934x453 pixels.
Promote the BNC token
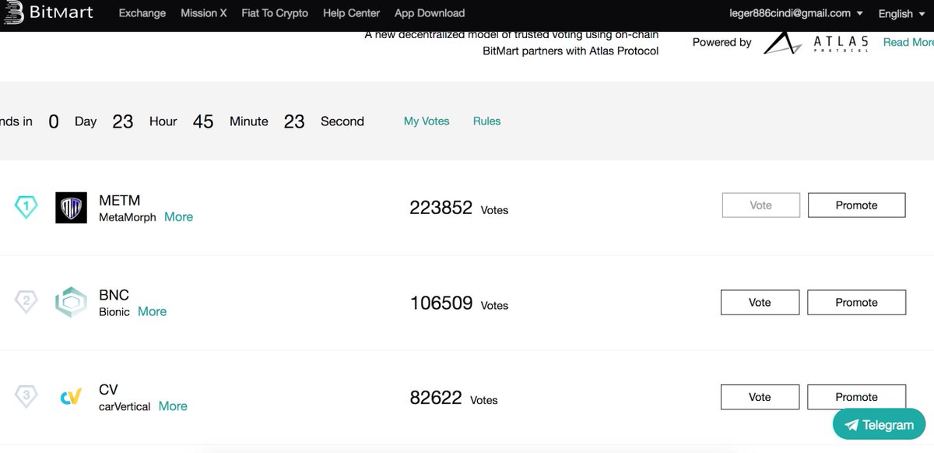(x=856, y=303)
